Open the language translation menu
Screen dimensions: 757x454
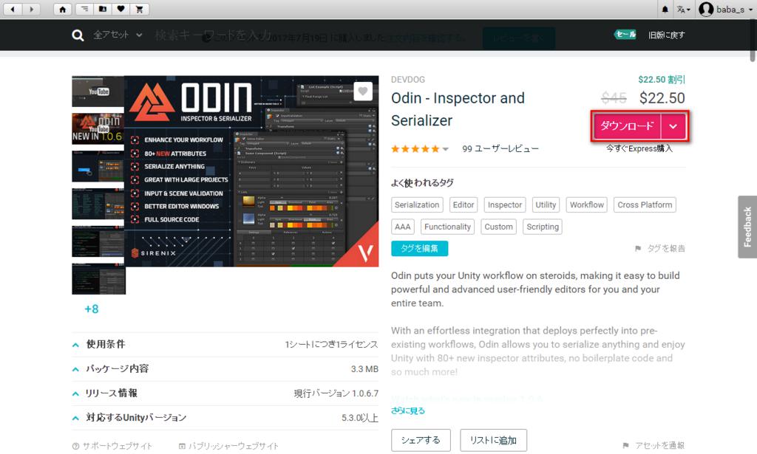[x=683, y=9]
